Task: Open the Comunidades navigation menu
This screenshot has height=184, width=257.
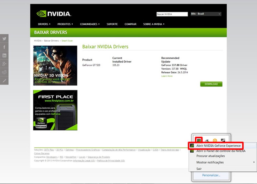Action: pyautogui.click(x=90, y=24)
